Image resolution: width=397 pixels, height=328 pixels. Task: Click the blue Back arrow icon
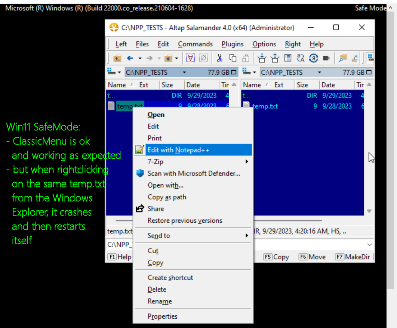[130, 58]
